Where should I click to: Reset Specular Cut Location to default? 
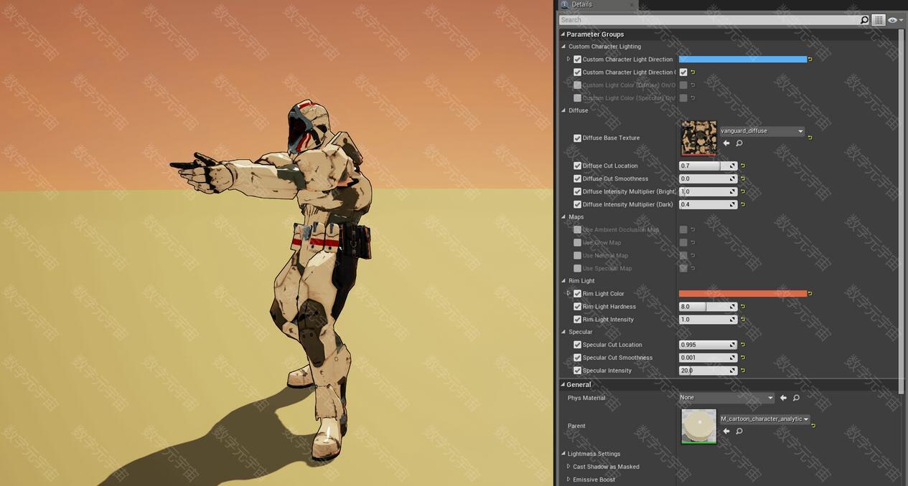743,345
